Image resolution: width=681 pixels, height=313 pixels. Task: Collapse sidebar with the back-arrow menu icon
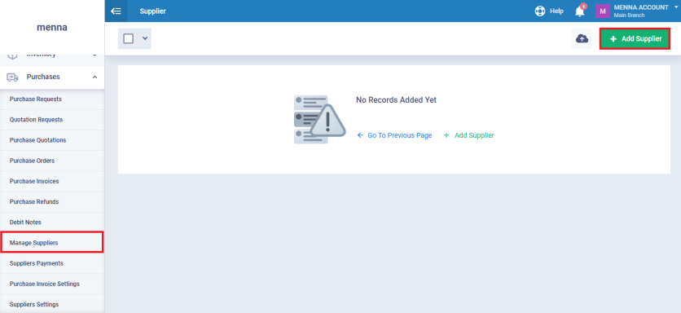click(116, 11)
